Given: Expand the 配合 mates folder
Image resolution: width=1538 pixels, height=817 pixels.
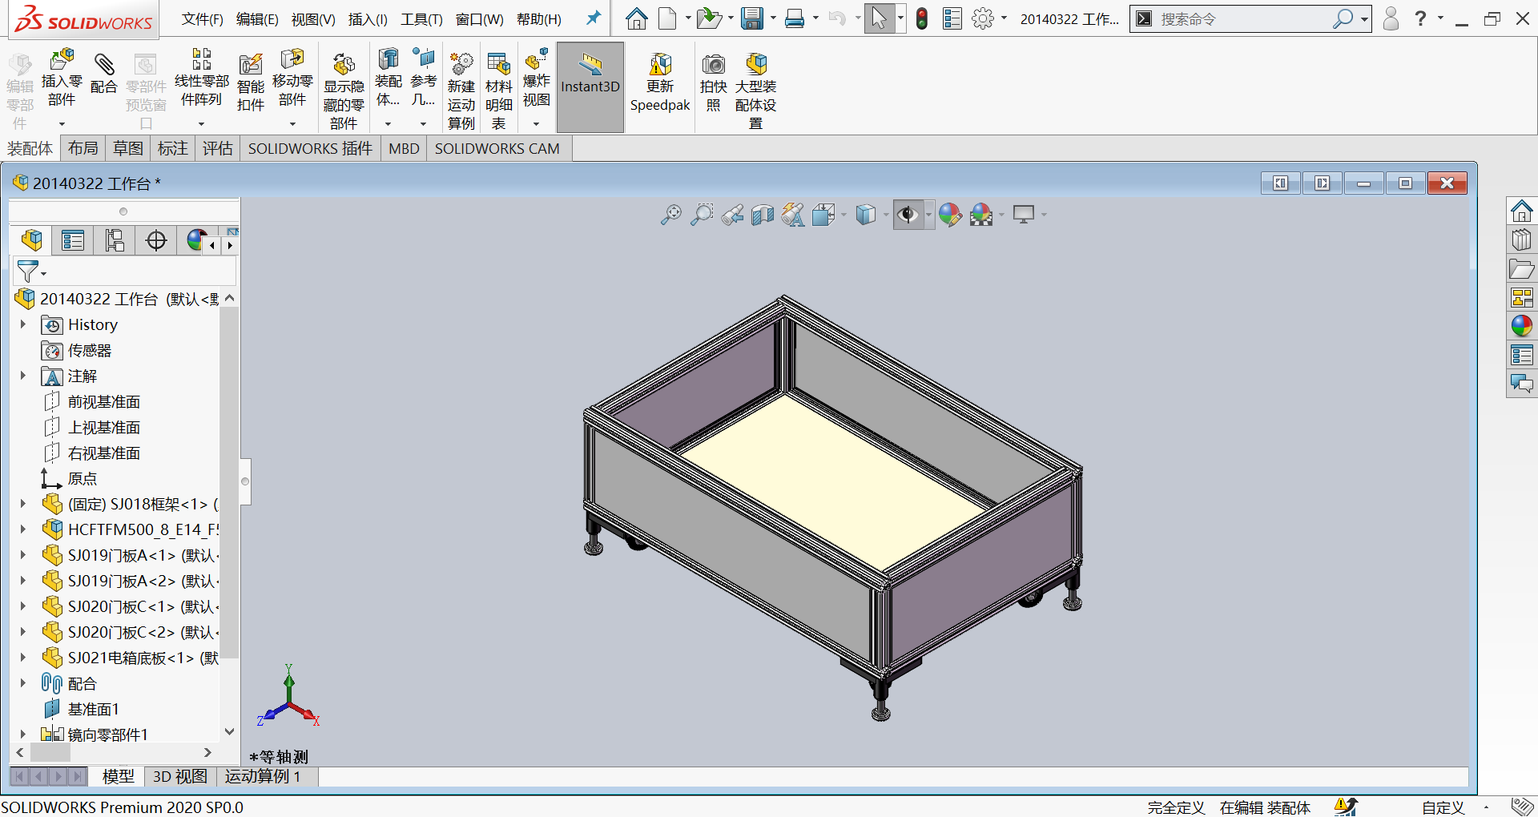Looking at the screenshot, I should pos(23,683).
